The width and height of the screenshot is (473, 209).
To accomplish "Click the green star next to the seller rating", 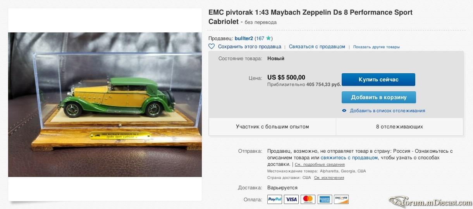I will pyautogui.click(x=268, y=38).
